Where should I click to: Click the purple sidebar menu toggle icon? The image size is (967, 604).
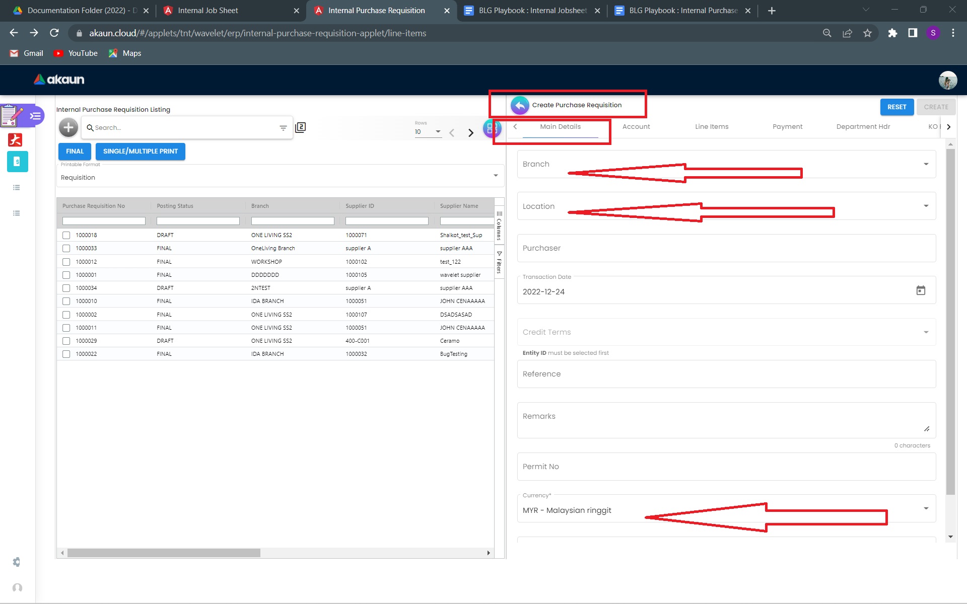tap(35, 116)
